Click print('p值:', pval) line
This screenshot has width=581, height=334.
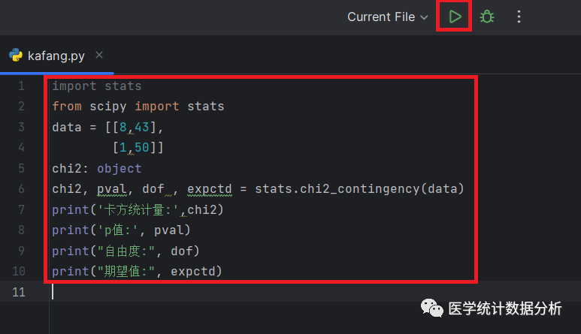tap(121, 230)
